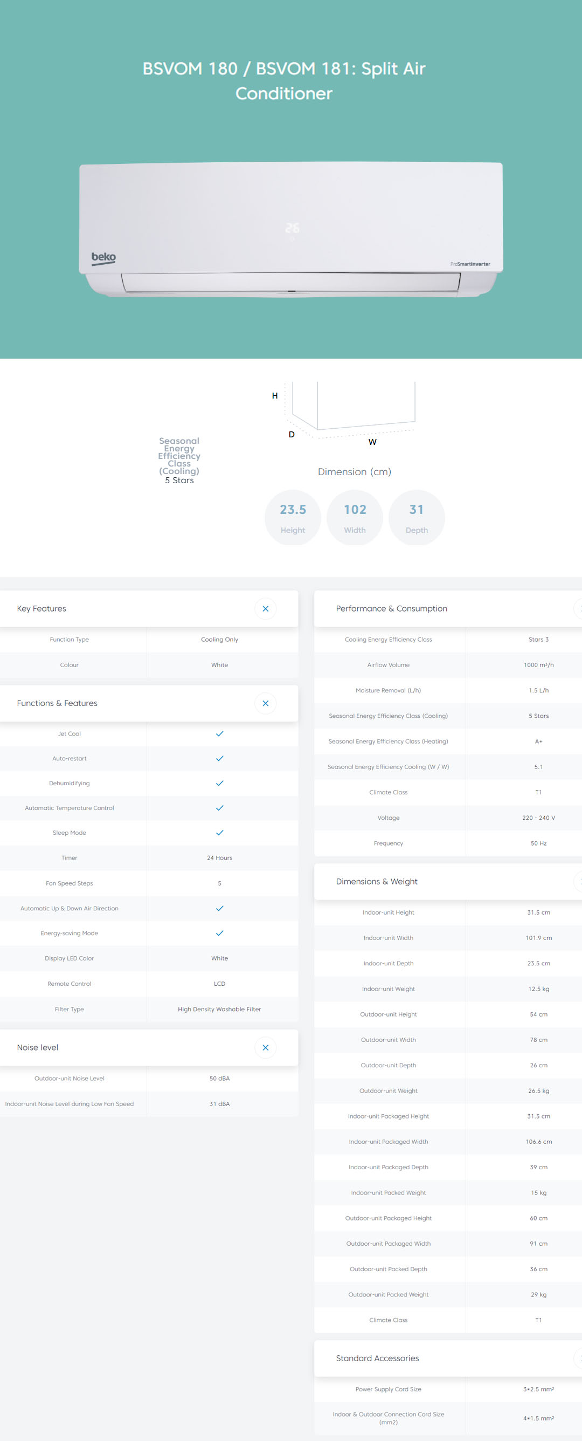Click the 102 Width dimension circle
Viewport: 582px width, 1441px height.
355,517
